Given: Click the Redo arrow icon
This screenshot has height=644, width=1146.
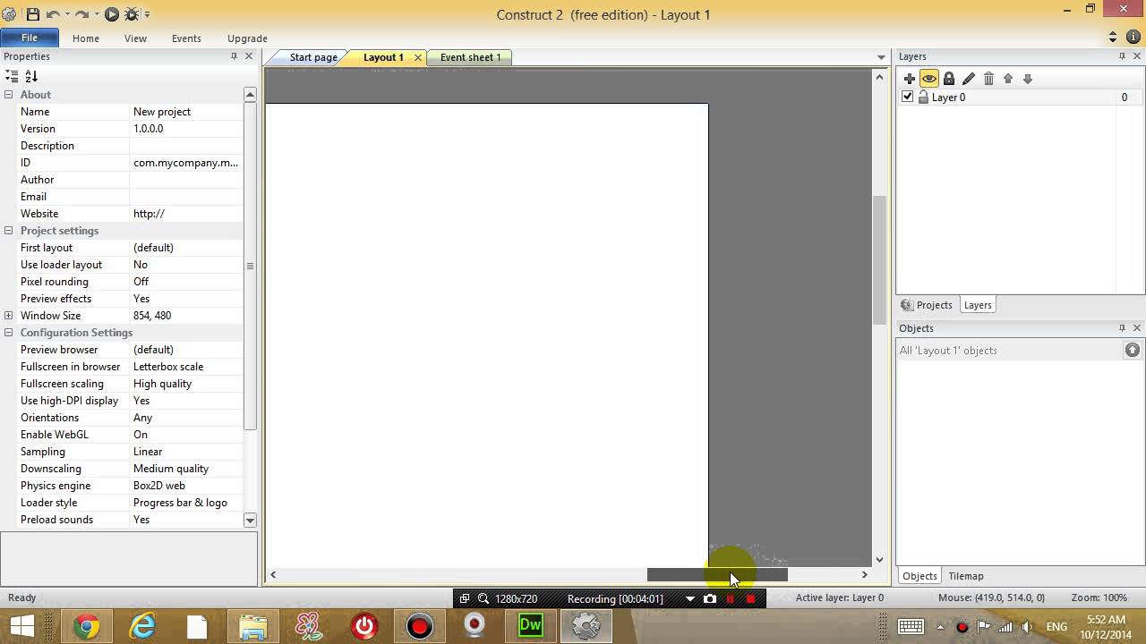Looking at the screenshot, I should [82, 14].
